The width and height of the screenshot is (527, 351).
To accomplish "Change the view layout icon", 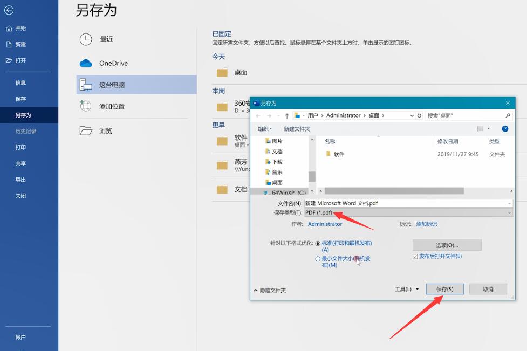I will (x=480, y=129).
